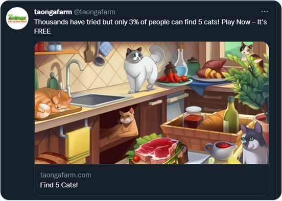Click the gravy boat with red sauce
The height and width of the screenshot is (201, 282).
[221, 150]
